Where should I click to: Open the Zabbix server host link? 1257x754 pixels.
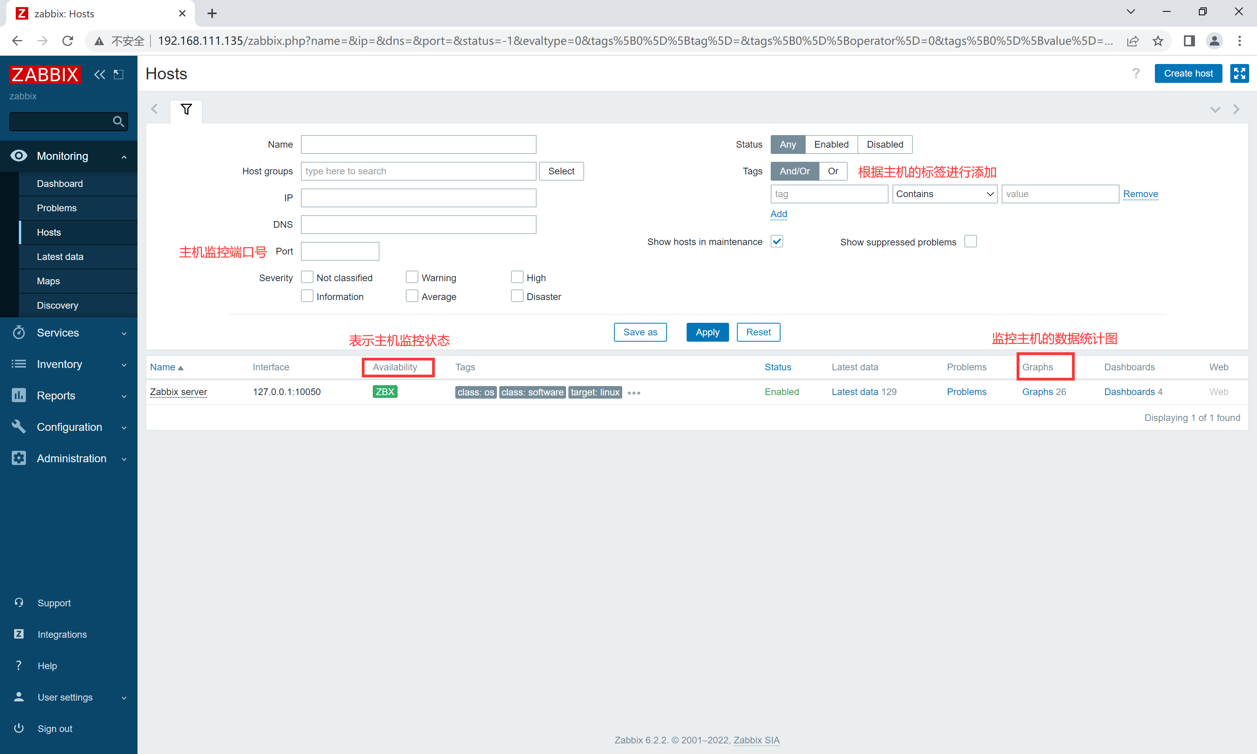(178, 392)
